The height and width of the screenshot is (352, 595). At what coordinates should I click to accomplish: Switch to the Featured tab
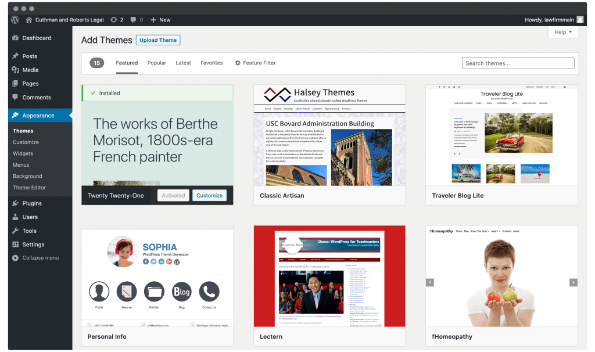[x=127, y=63]
